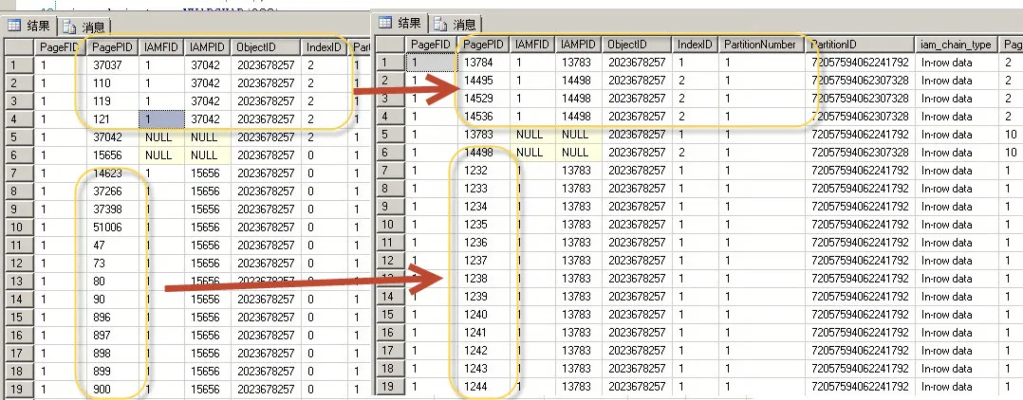Click the select-all corner cell of the right grid
The image size is (1023, 400).
coord(390,45)
